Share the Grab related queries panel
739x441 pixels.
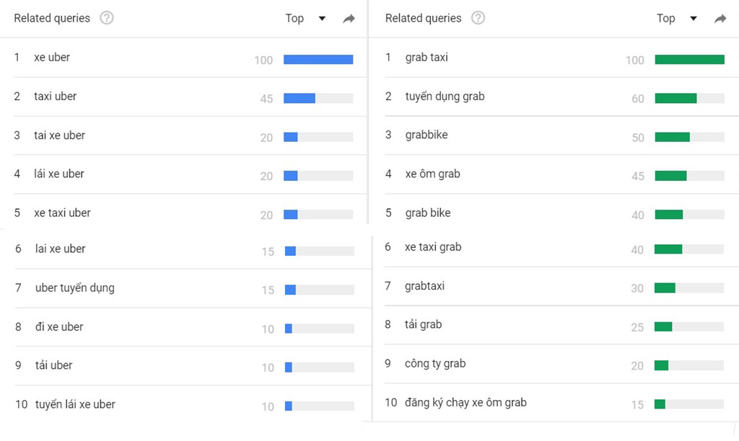tap(720, 18)
